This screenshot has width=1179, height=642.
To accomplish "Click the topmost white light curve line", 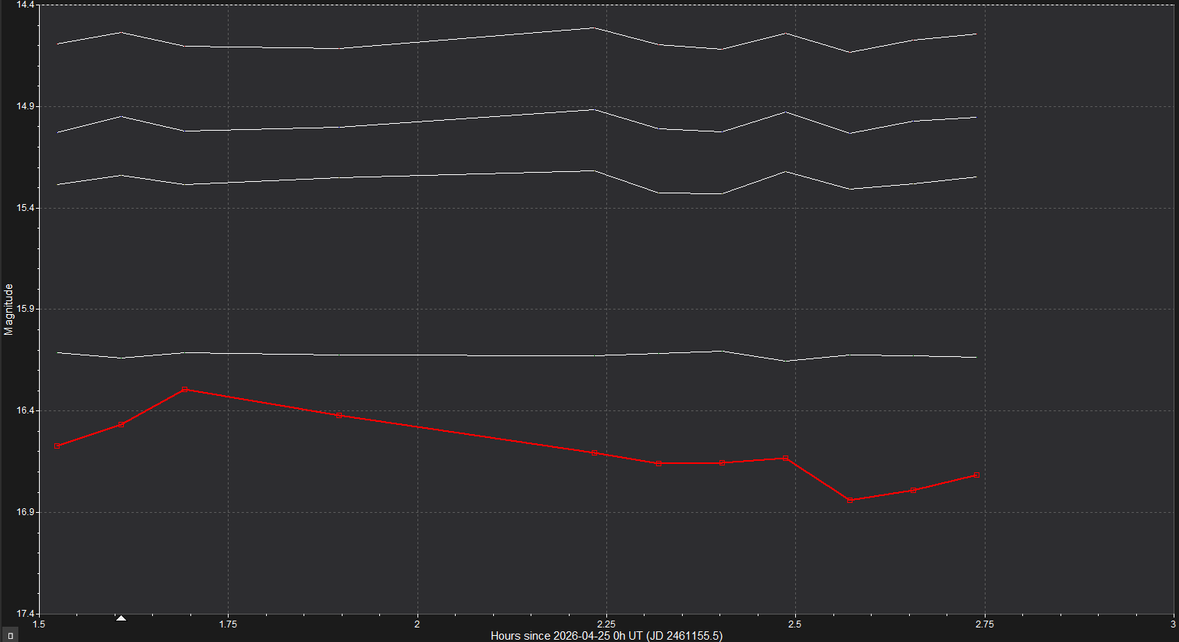I will point(459,38).
